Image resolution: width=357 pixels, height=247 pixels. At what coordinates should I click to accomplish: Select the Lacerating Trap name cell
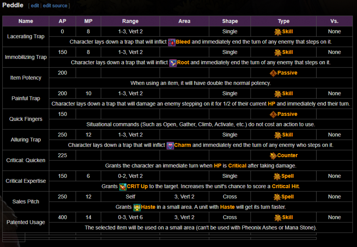(26, 37)
